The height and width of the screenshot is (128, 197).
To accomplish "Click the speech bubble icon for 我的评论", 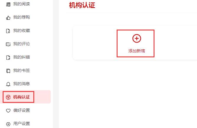I will point(8,44).
